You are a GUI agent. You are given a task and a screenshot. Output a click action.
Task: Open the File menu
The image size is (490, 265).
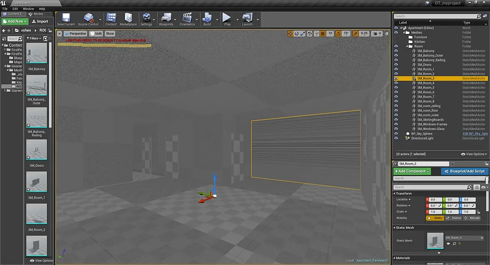[x=5, y=9]
